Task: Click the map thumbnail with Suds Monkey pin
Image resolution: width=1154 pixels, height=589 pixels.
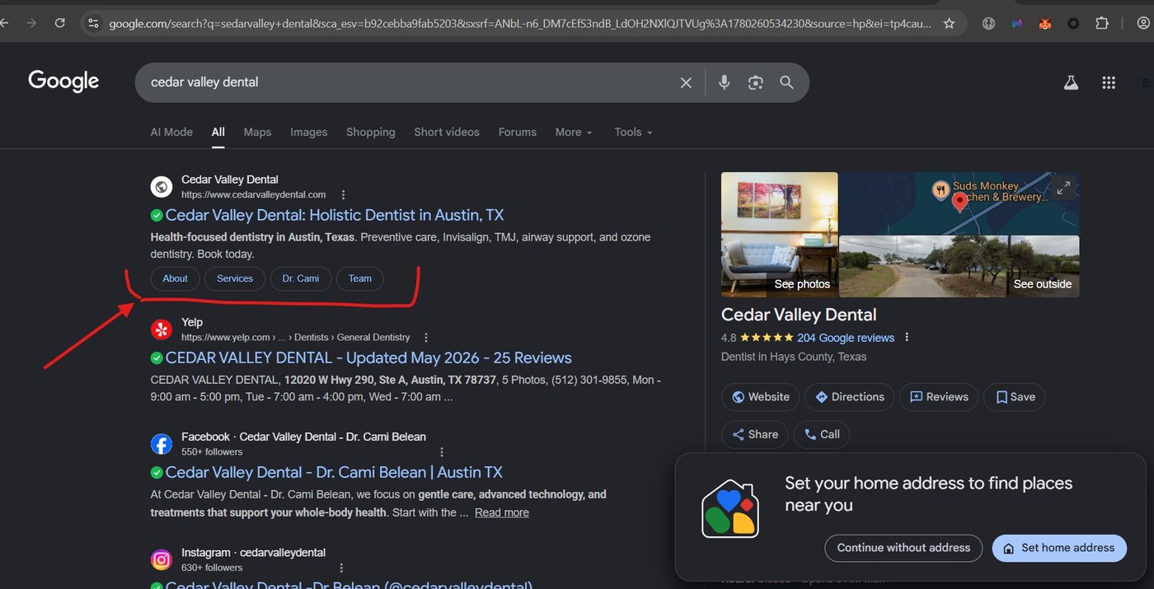Action: [x=959, y=203]
